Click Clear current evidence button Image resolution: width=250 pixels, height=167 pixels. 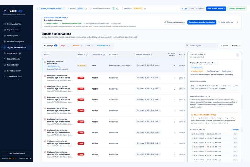click(16, 154)
